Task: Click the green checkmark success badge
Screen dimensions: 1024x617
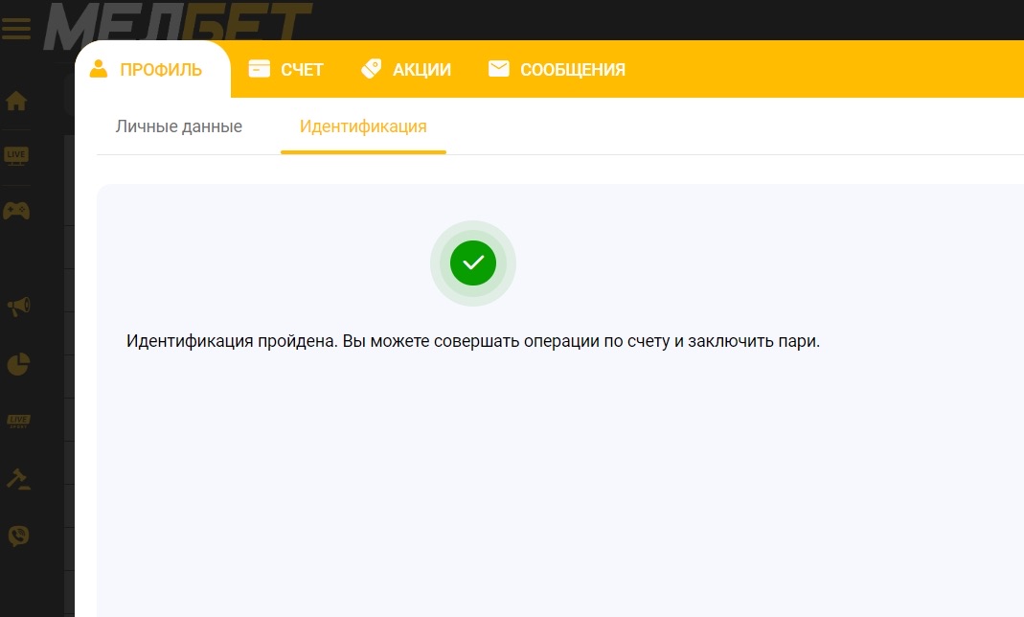Action: (472, 263)
